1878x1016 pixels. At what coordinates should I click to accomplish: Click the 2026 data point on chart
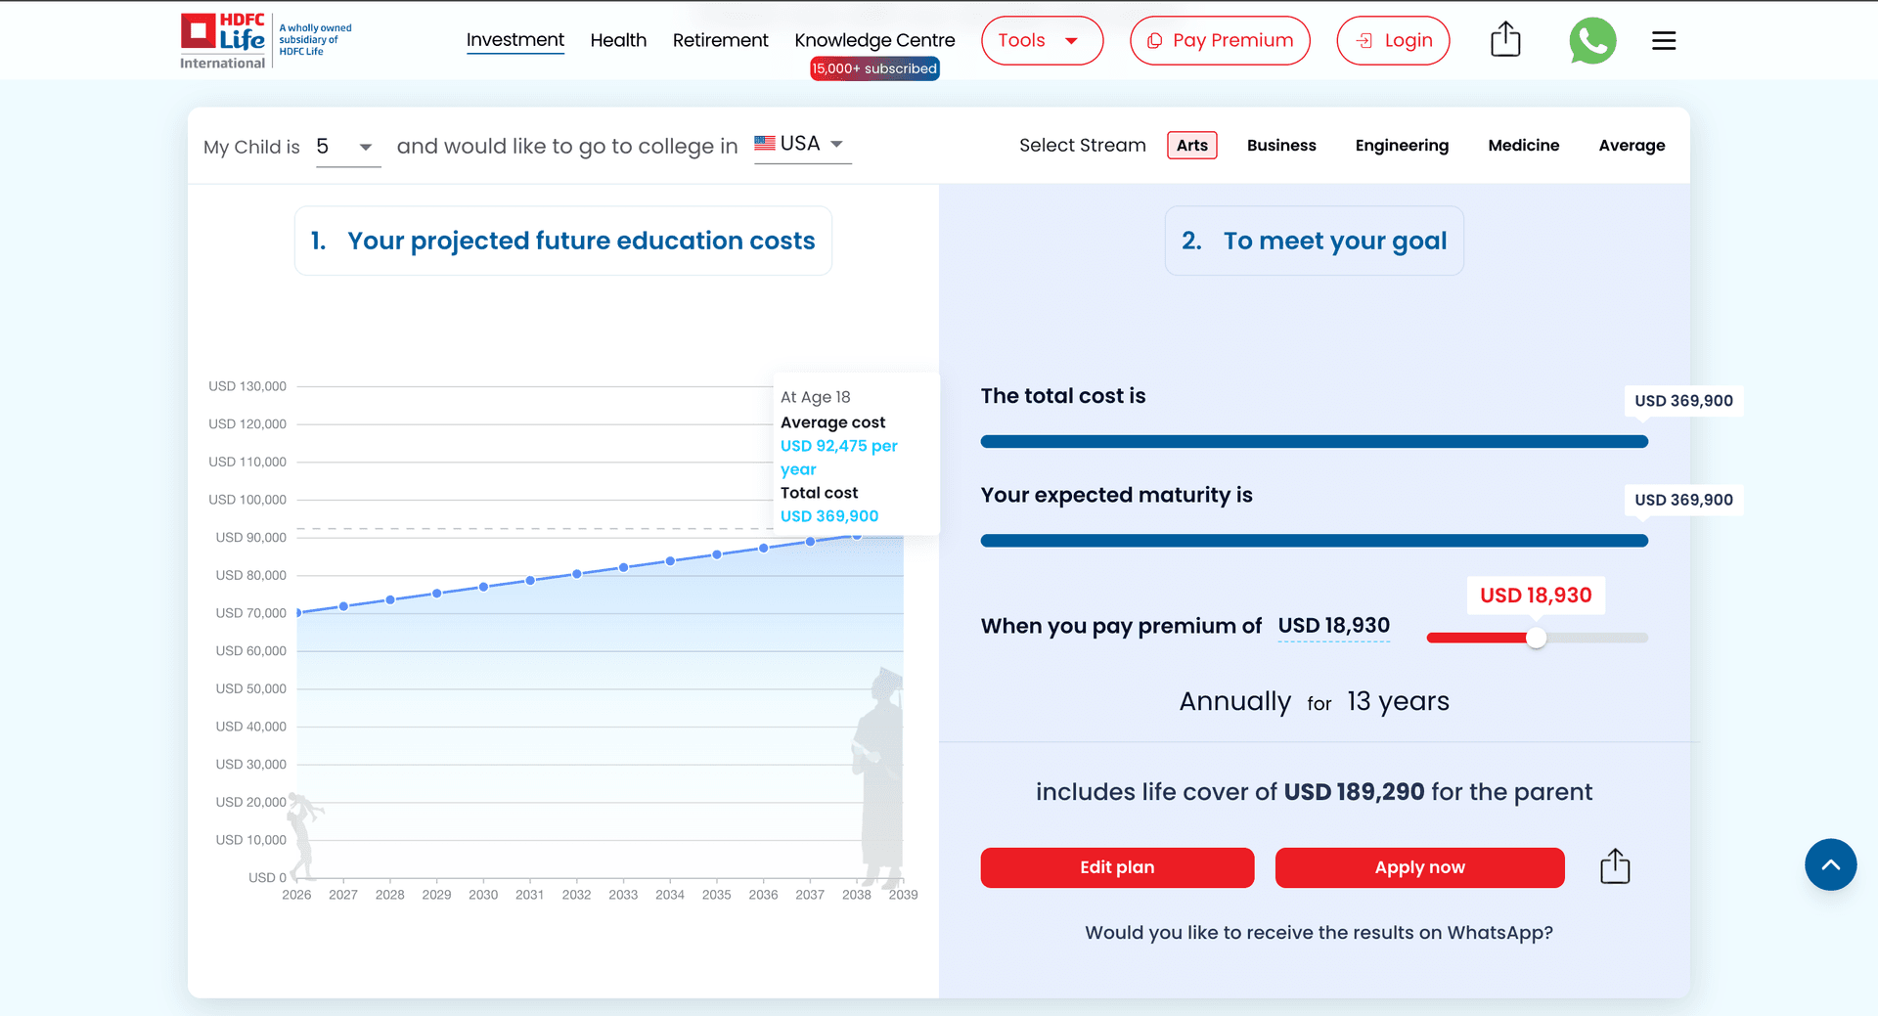[298, 612]
